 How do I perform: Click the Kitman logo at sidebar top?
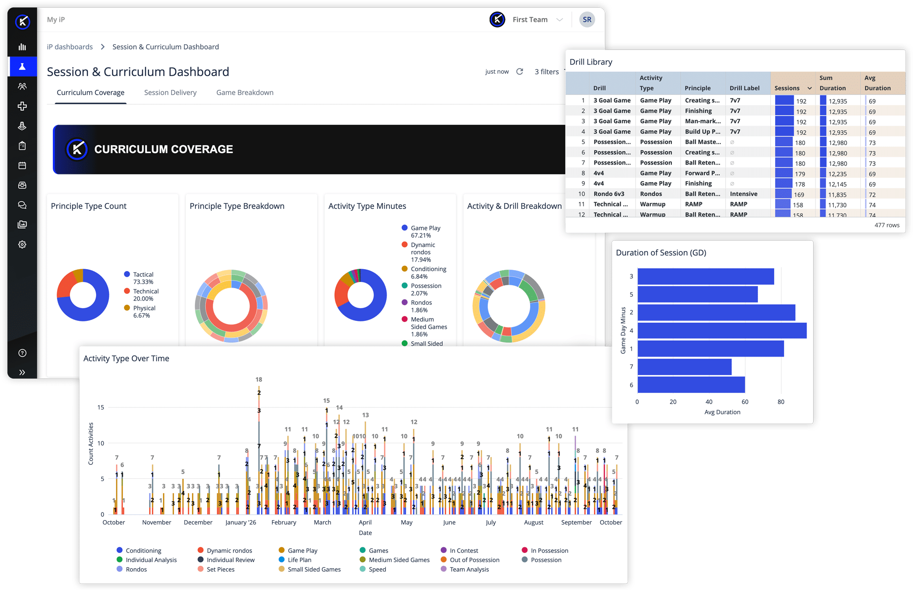coord(22,22)
